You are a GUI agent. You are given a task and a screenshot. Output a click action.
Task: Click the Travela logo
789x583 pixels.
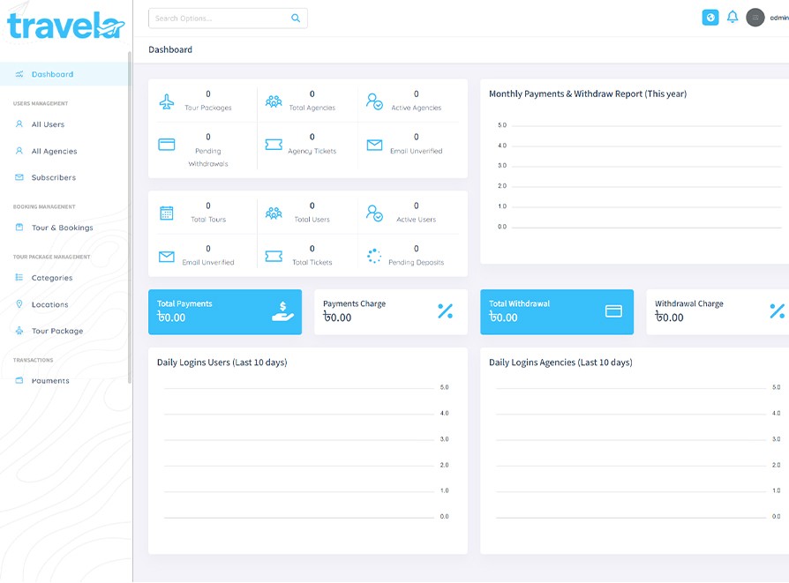point(65,26)
